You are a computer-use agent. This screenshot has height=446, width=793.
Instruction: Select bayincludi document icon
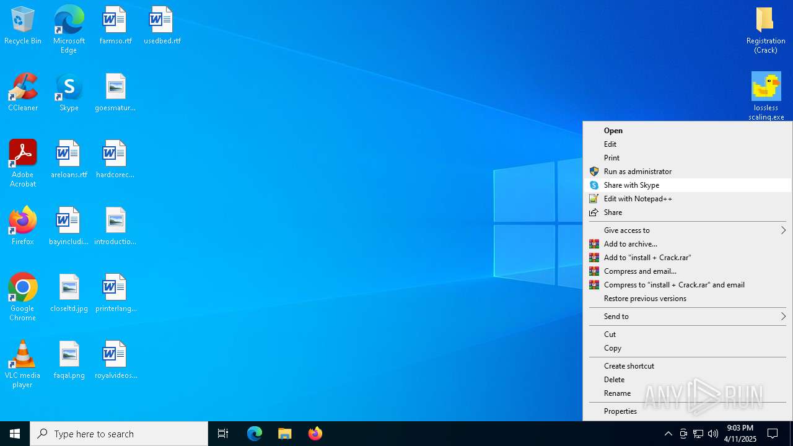69,227
